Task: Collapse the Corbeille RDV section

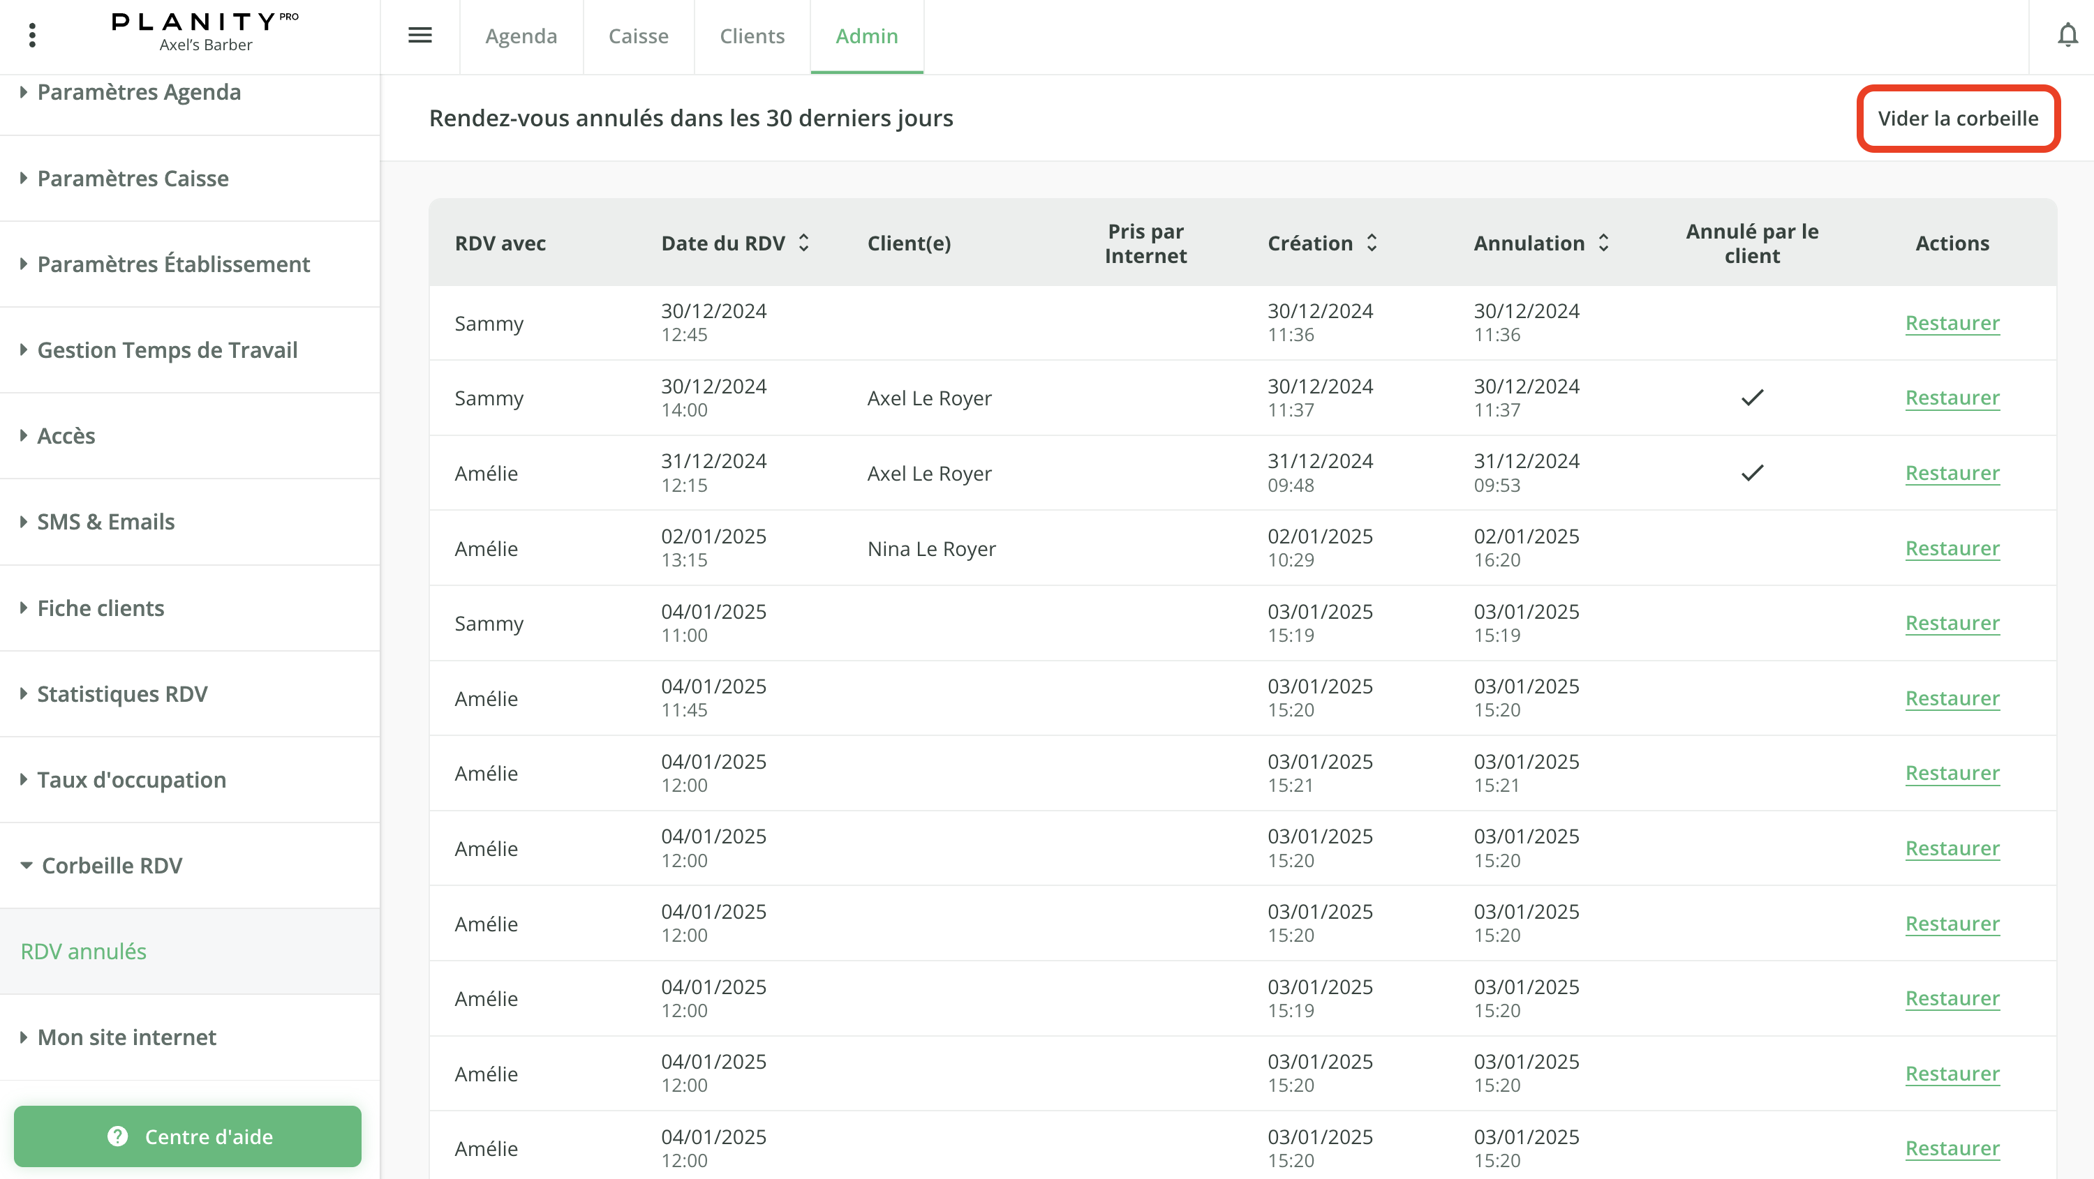Action: 112,865
